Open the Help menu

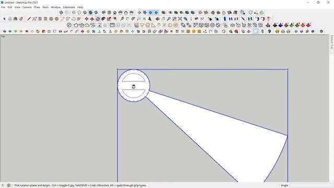click(80, 7)
